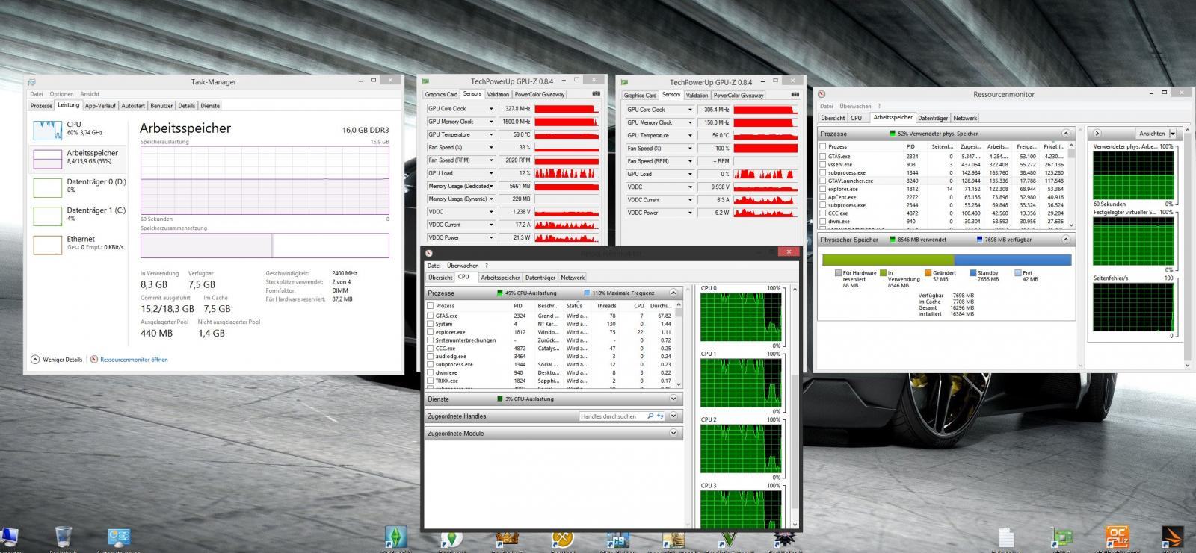Viewport: 1196px width, 553px height.
Task: Click the camera screenshot icon in left GPU-Z window
Action: [x=596, y=94]
